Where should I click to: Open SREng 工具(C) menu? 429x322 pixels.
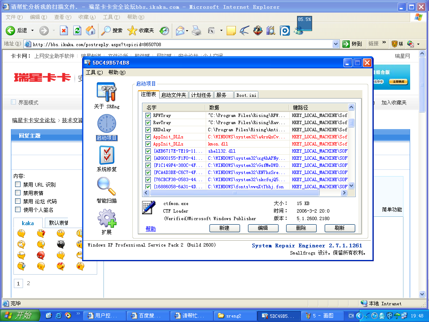(94, 72)
